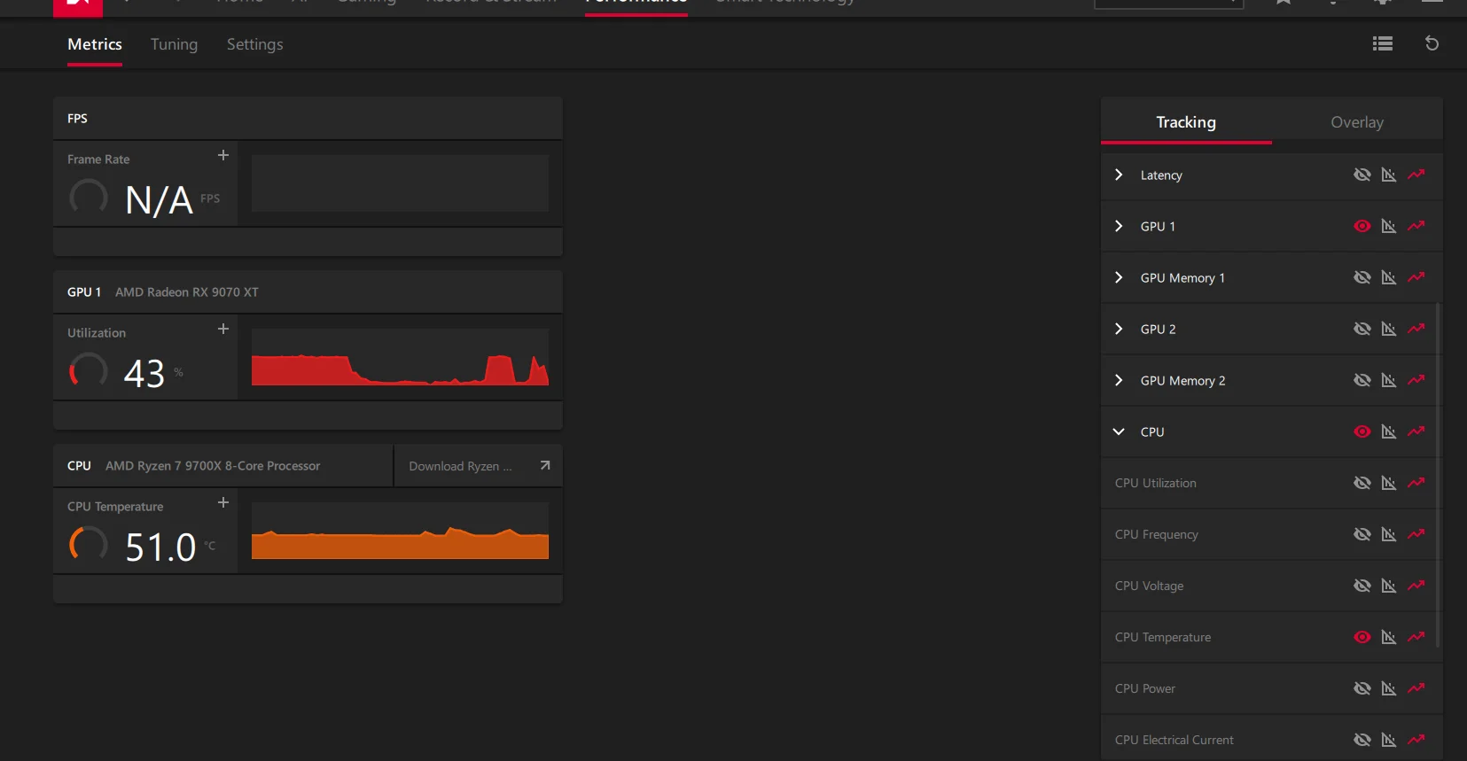Click the trend line icon for CPU Utilization
The height and width of the screenshot is (761, 1467).
[x=1416, y=483]
